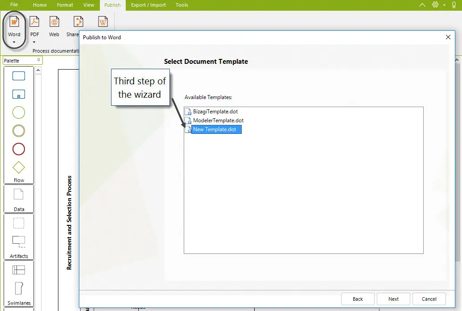Select New Template.dot in the list
This screenshot has height=311, width=462.
coord(216,129)
